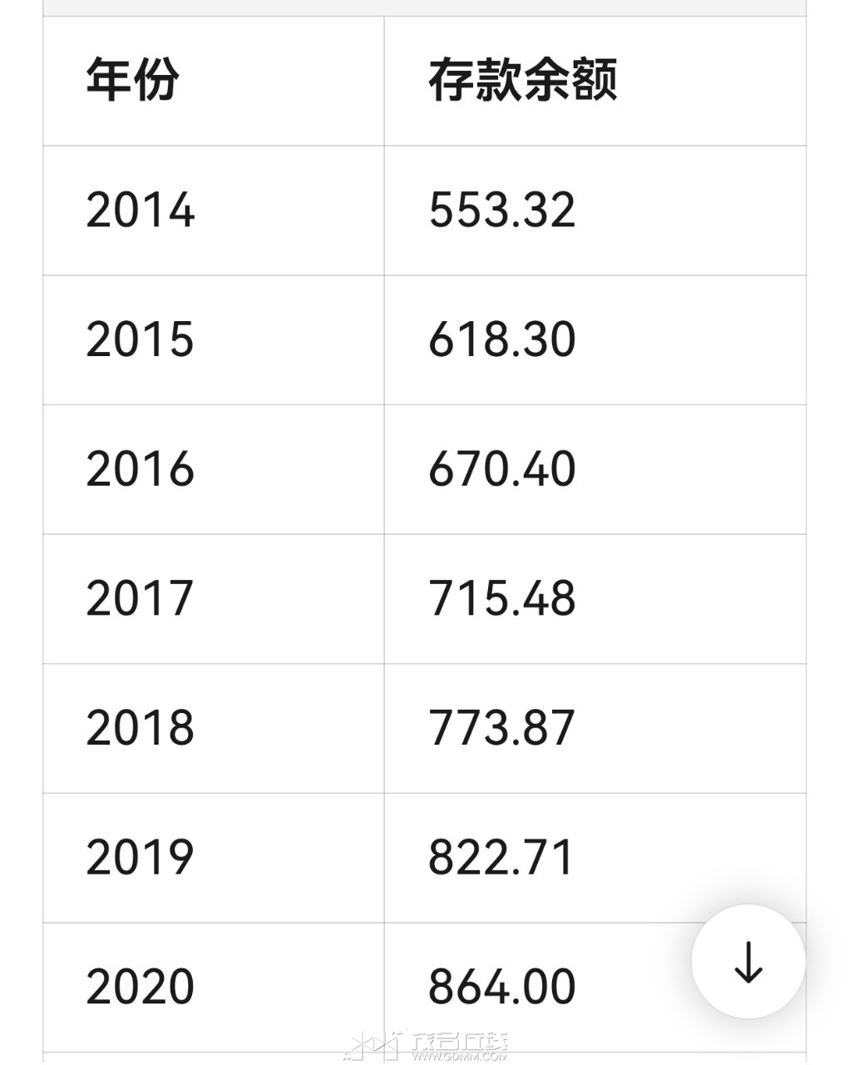Image resolution: width=849 pixels, height=1065 pixels.
Task: Select the 2014 year cell
Action: coord(140,210)
